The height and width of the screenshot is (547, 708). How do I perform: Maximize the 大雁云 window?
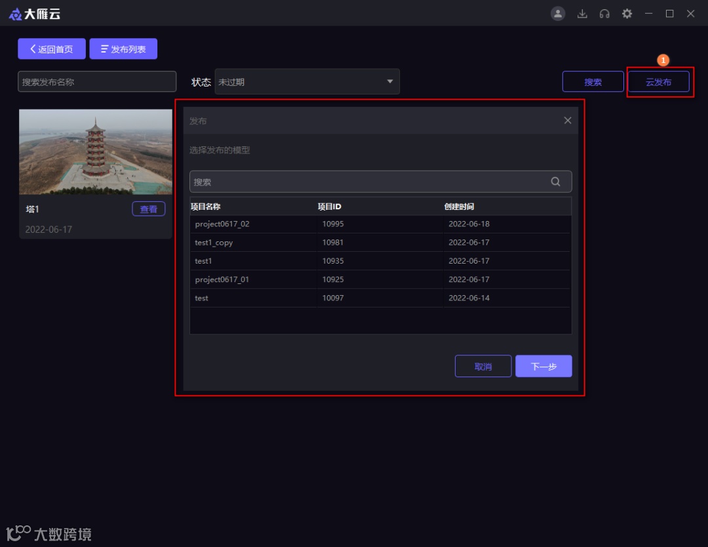pyautogui.click(x=669, y=14)
